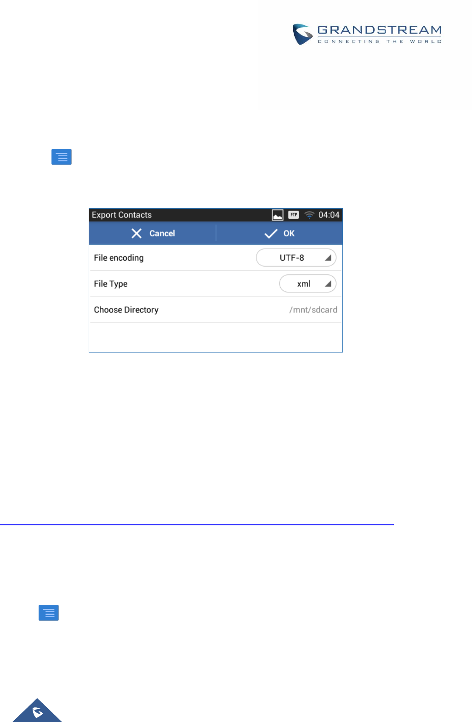This screenshot has width=472, height=722.
Task: Click the blue menu icon above the screenshot
Action: [x=62, y=157]
